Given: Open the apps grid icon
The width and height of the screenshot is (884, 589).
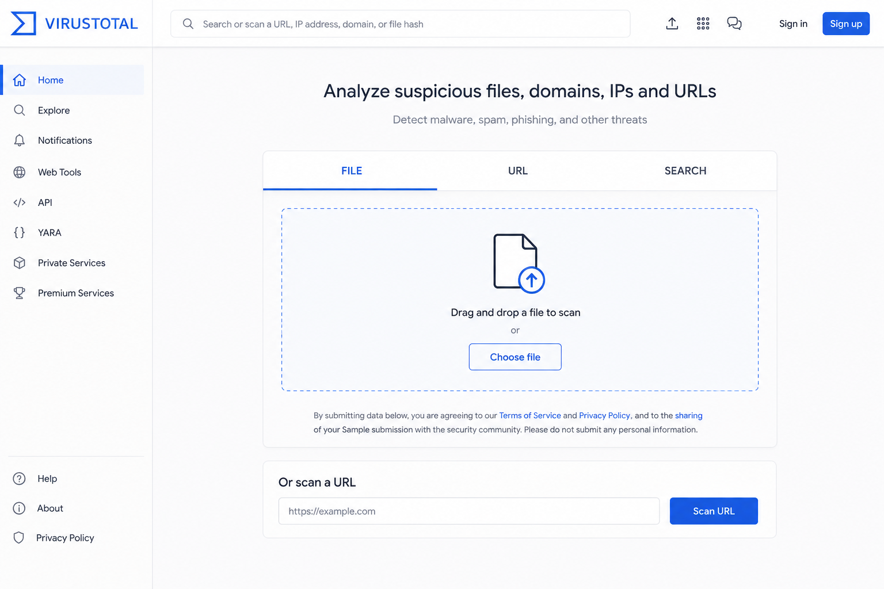Looking at the screenshot, I should pyautogui.click(x=703, y=24).
